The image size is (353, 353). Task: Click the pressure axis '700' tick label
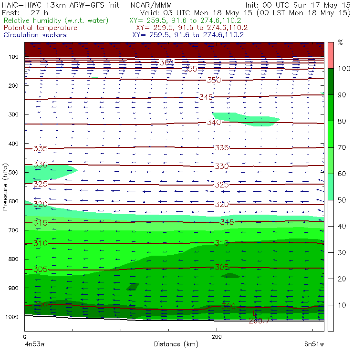(13, 230)
